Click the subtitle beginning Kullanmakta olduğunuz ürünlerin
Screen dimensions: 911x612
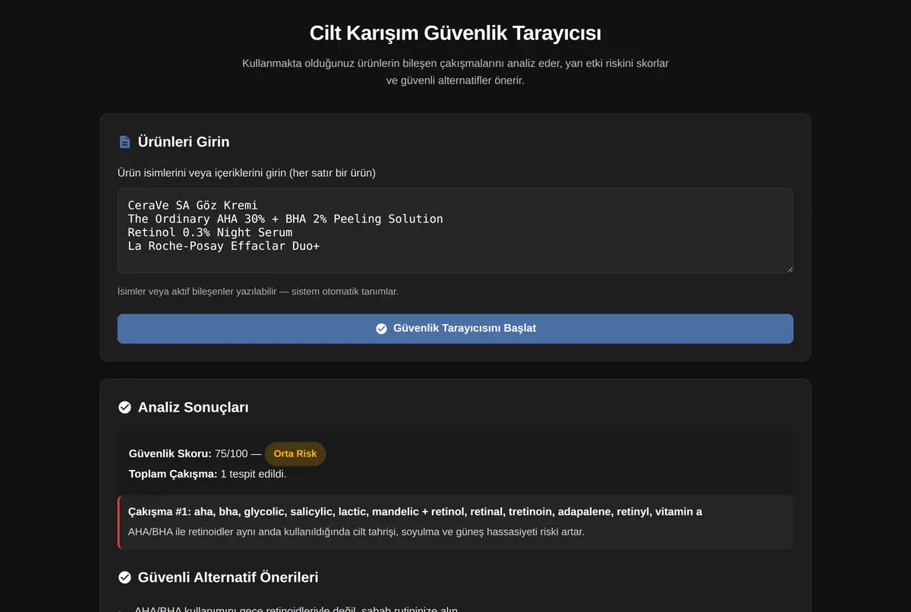[x=455, y=71]
